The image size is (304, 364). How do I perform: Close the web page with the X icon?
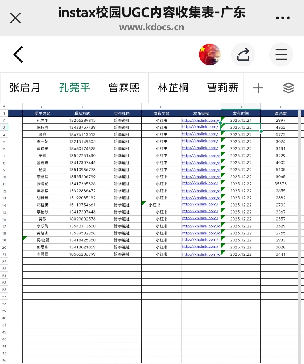[15, 18]
